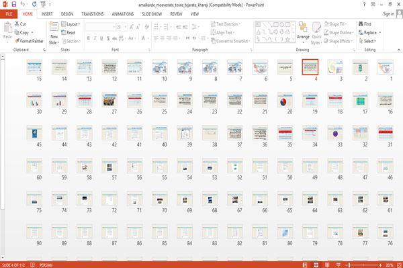This screenshot has height=268, width=403.
Task: Click the Ribbon Display Options icon
Action: point(373,5)
